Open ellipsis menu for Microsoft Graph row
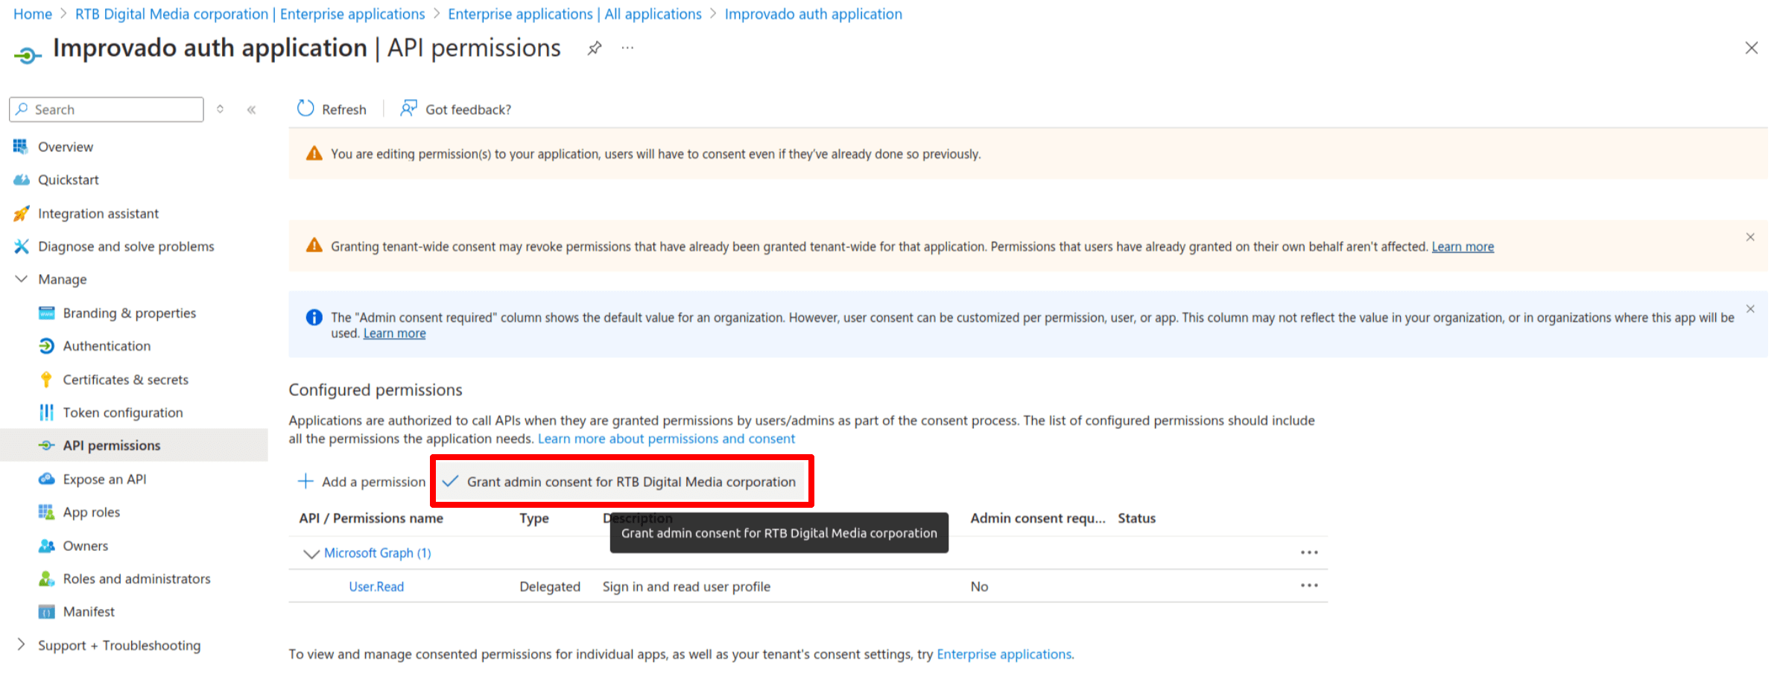1783x682 pixels. click(1309, 552)
